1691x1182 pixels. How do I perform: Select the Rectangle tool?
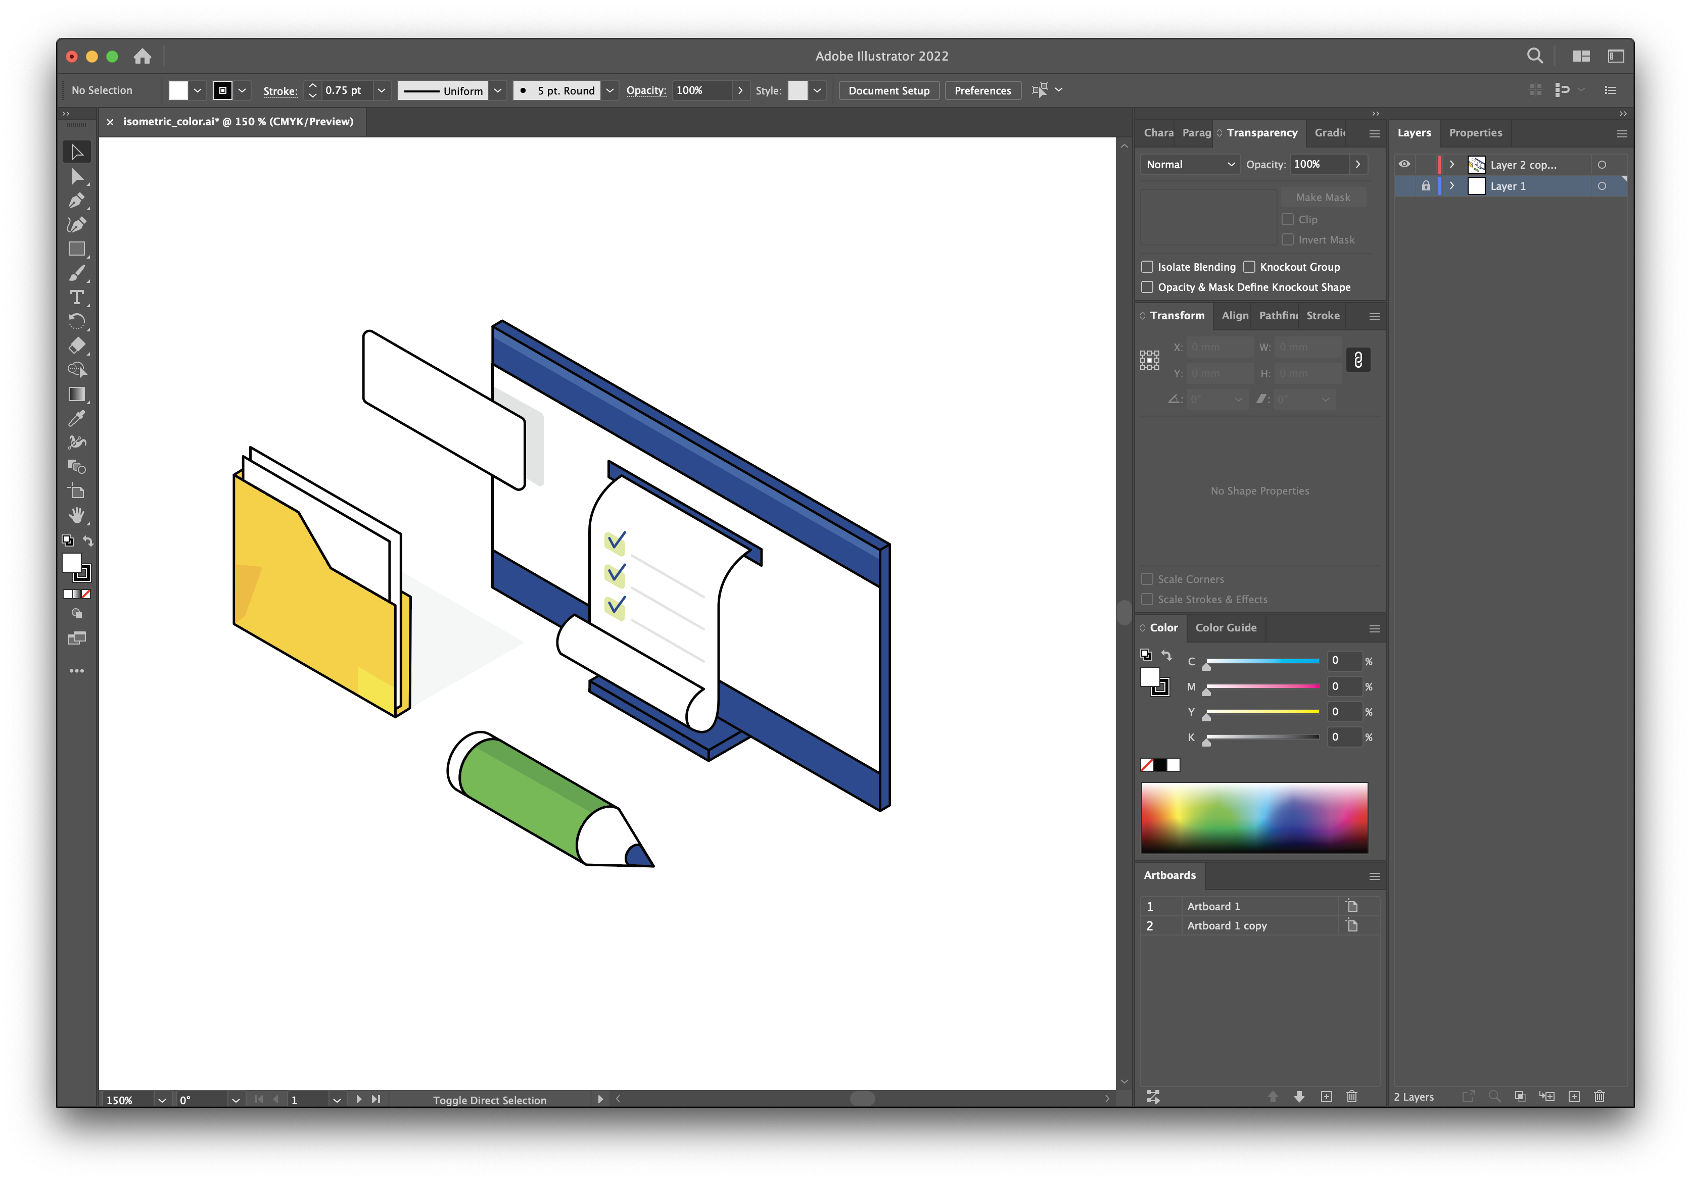(x=77, y=249)
